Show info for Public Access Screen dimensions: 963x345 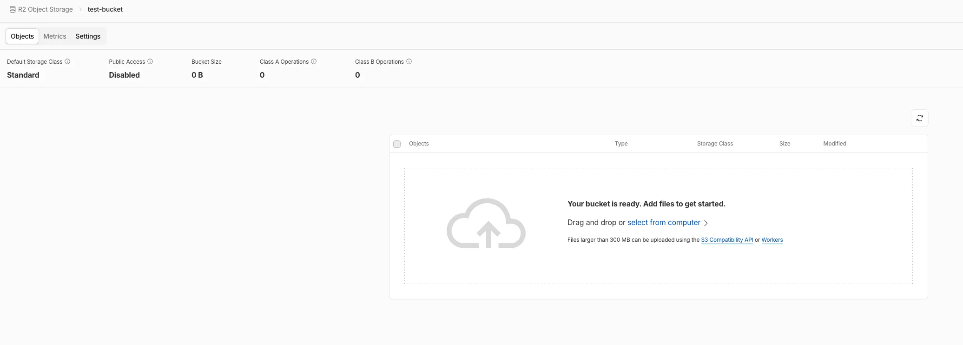click(x=150, y=61)
